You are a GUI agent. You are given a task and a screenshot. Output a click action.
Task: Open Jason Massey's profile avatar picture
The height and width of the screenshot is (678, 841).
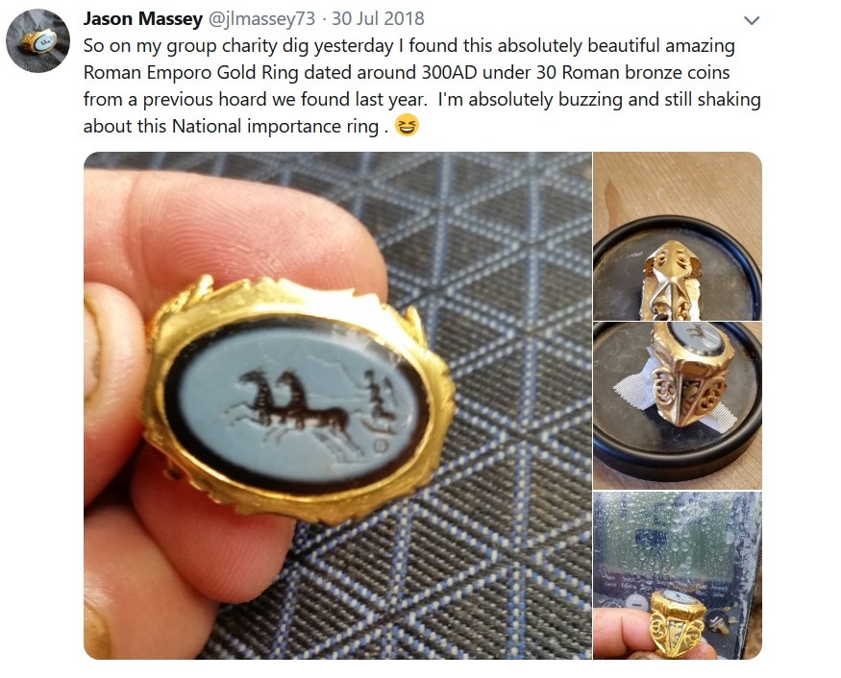[x=37, y=40]
